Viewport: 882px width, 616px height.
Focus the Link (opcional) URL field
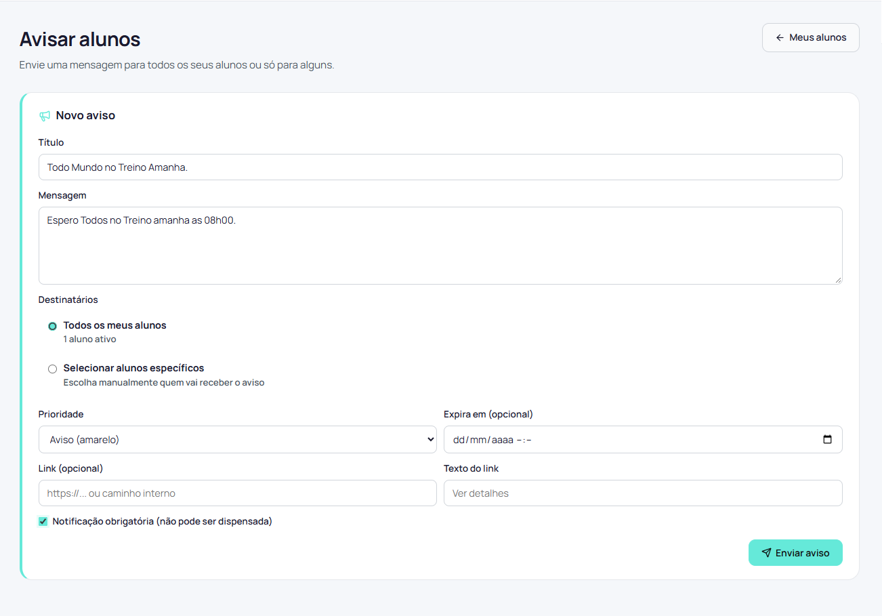click(238, 493)
